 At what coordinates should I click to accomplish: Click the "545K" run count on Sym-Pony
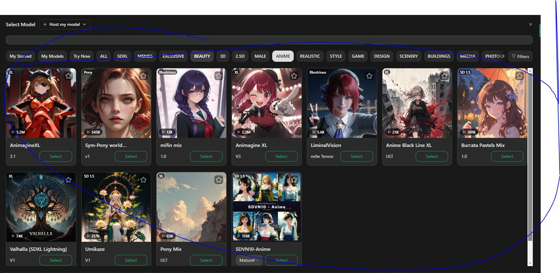click(x=93, y=132)
